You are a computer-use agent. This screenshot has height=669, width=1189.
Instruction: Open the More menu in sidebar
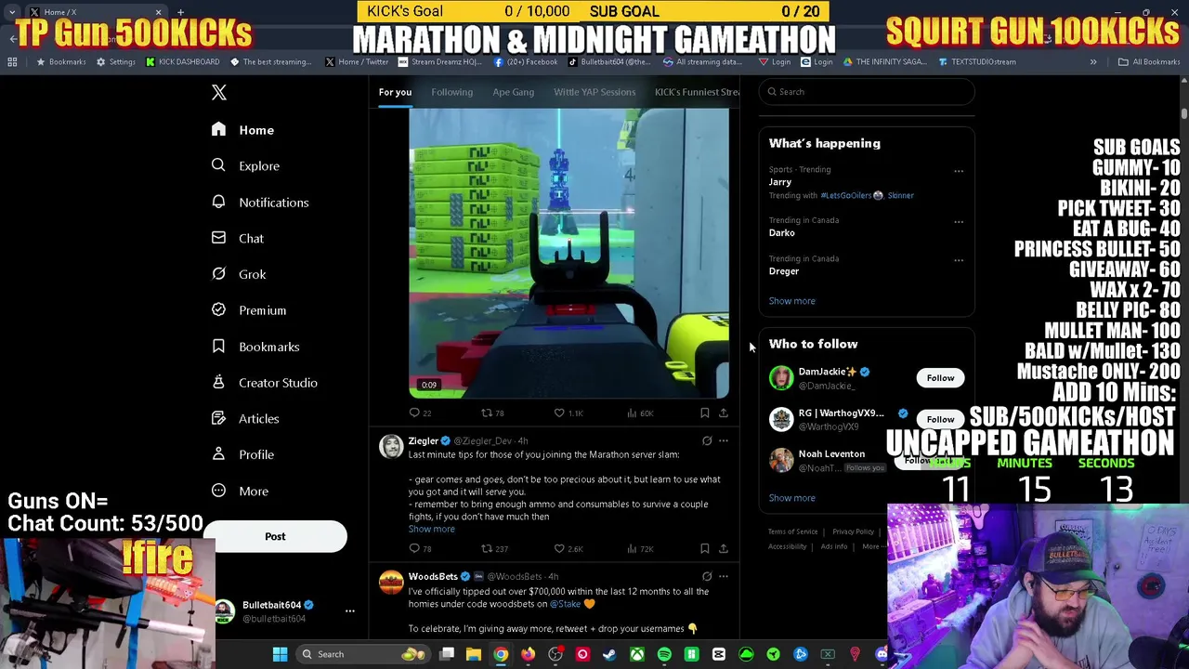pos(240,491)
